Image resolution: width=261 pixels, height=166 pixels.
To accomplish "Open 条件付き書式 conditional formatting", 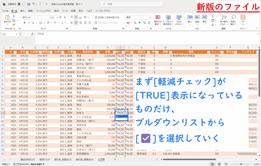I will click(158, 20).
